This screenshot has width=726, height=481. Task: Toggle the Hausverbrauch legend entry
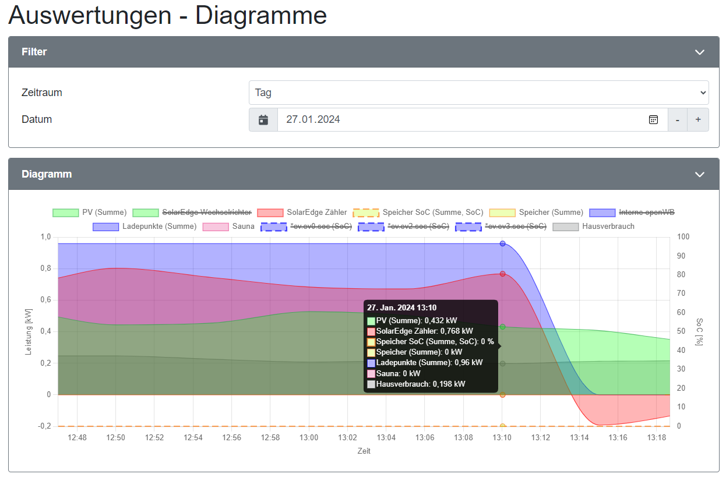594,227
